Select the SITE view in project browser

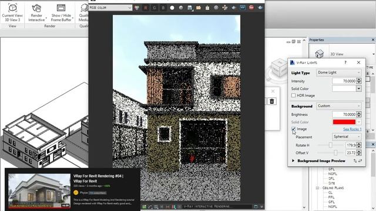(x=331, y=183)
